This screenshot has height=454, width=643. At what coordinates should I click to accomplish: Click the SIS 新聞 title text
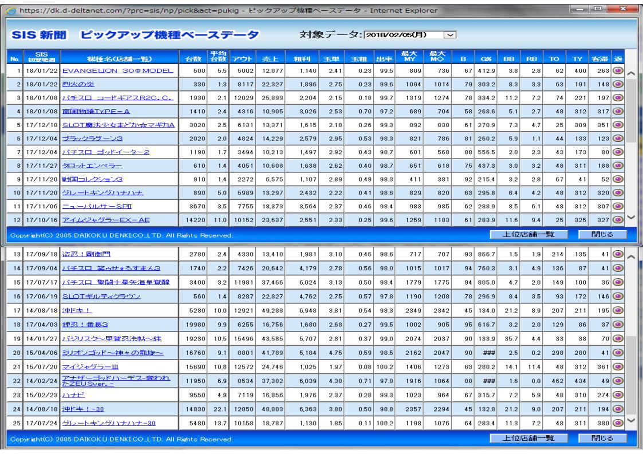click(x=39, y=35)
